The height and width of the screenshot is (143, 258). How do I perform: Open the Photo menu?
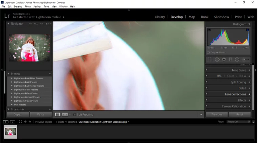click(x=28, y=7)
